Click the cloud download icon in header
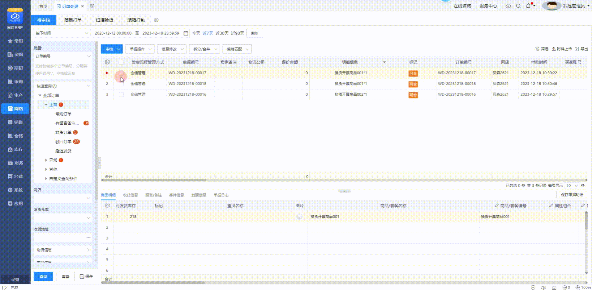Viewport: 592px width, 290px height. pyautogui.click(x=508, y=6)
